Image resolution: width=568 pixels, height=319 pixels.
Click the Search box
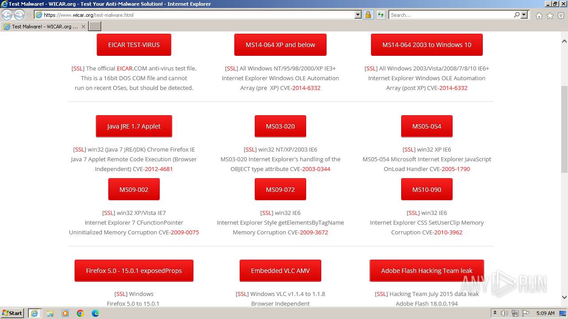(451, 15)
